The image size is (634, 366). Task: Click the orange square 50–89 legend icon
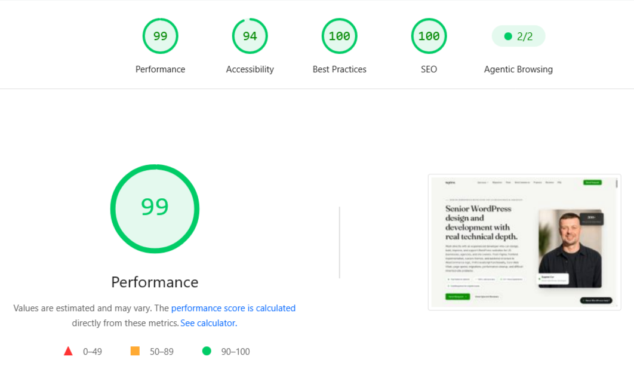pyautogui.click(x=135, y=351)
